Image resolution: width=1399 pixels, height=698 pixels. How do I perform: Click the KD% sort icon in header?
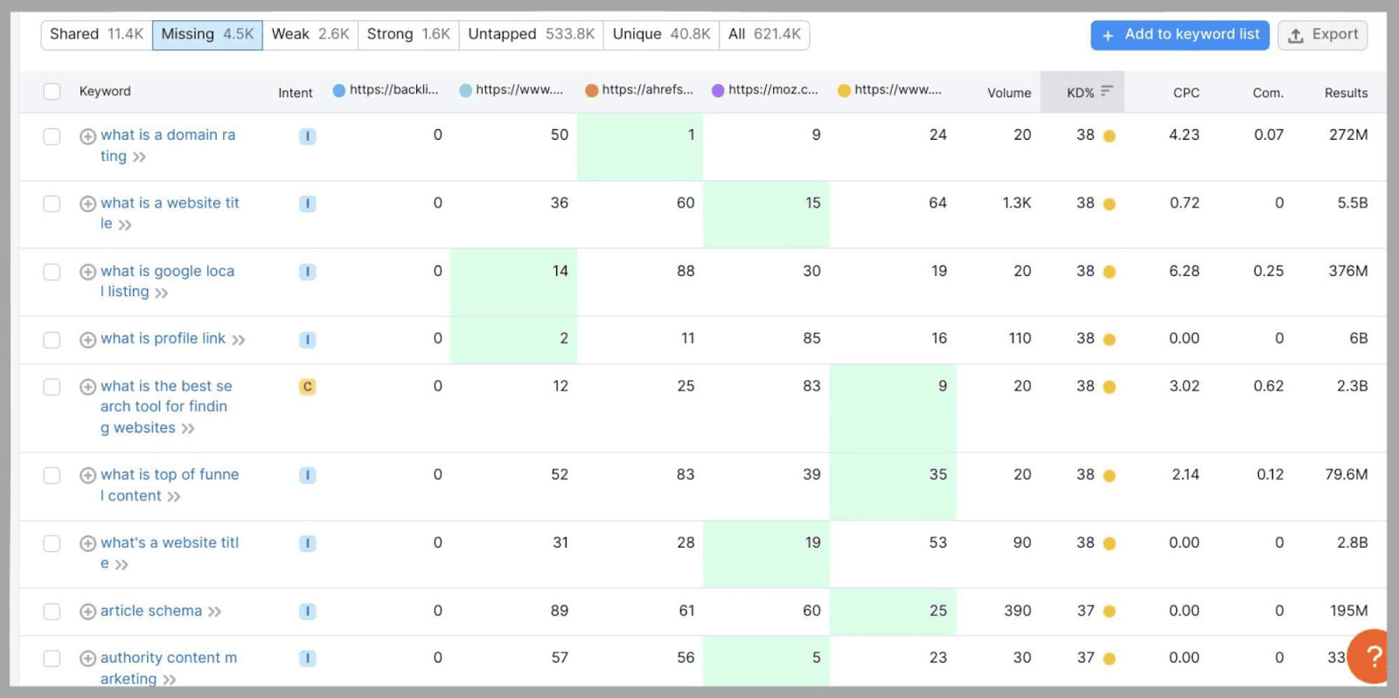click(1106, 92)
